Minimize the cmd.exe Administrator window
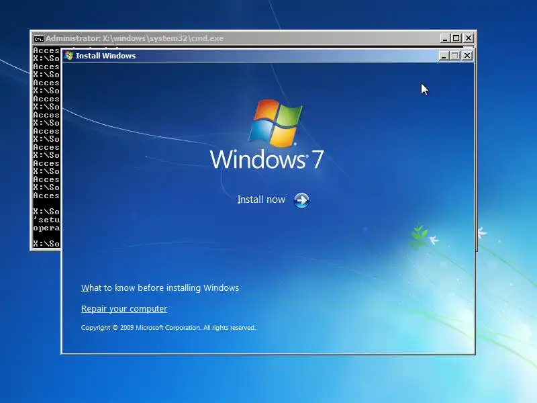 (445, 38)
